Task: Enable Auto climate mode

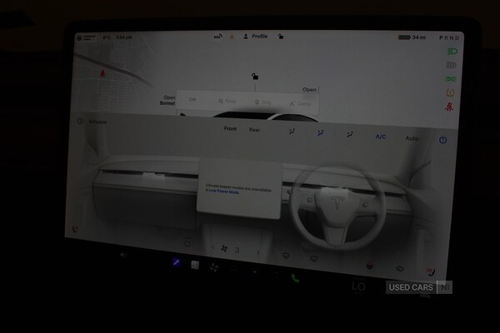Action: [412, 138]
